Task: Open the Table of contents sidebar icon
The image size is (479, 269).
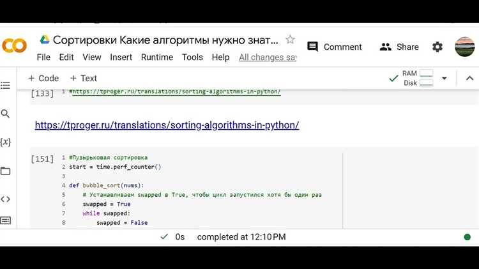Action: (6, 85)
